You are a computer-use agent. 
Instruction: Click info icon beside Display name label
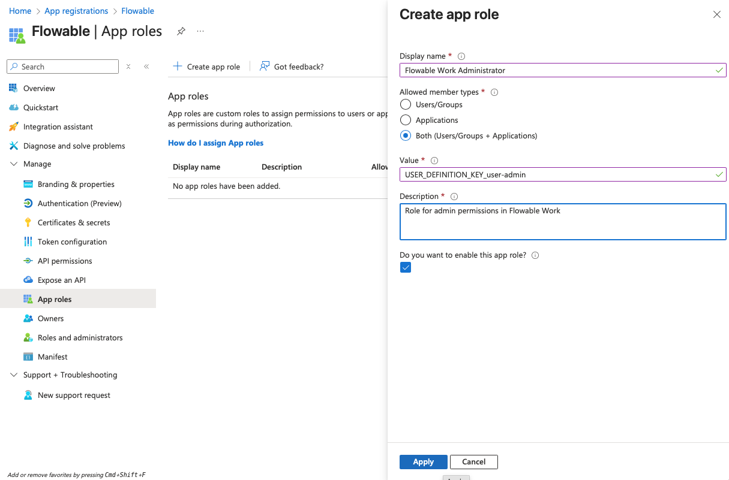tap(461, 56)
